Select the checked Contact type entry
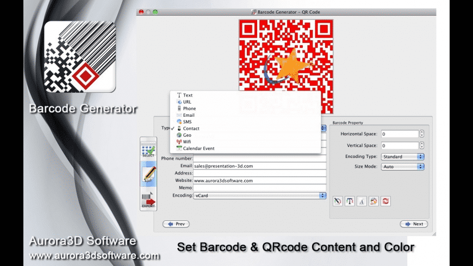 pos(245,128)
